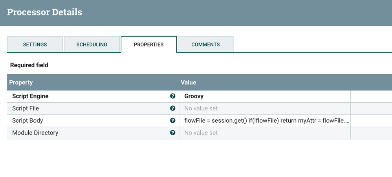Edit the Script Body flowFile value
This screenshot has height=177, width=392.
[x=266, y=120]
